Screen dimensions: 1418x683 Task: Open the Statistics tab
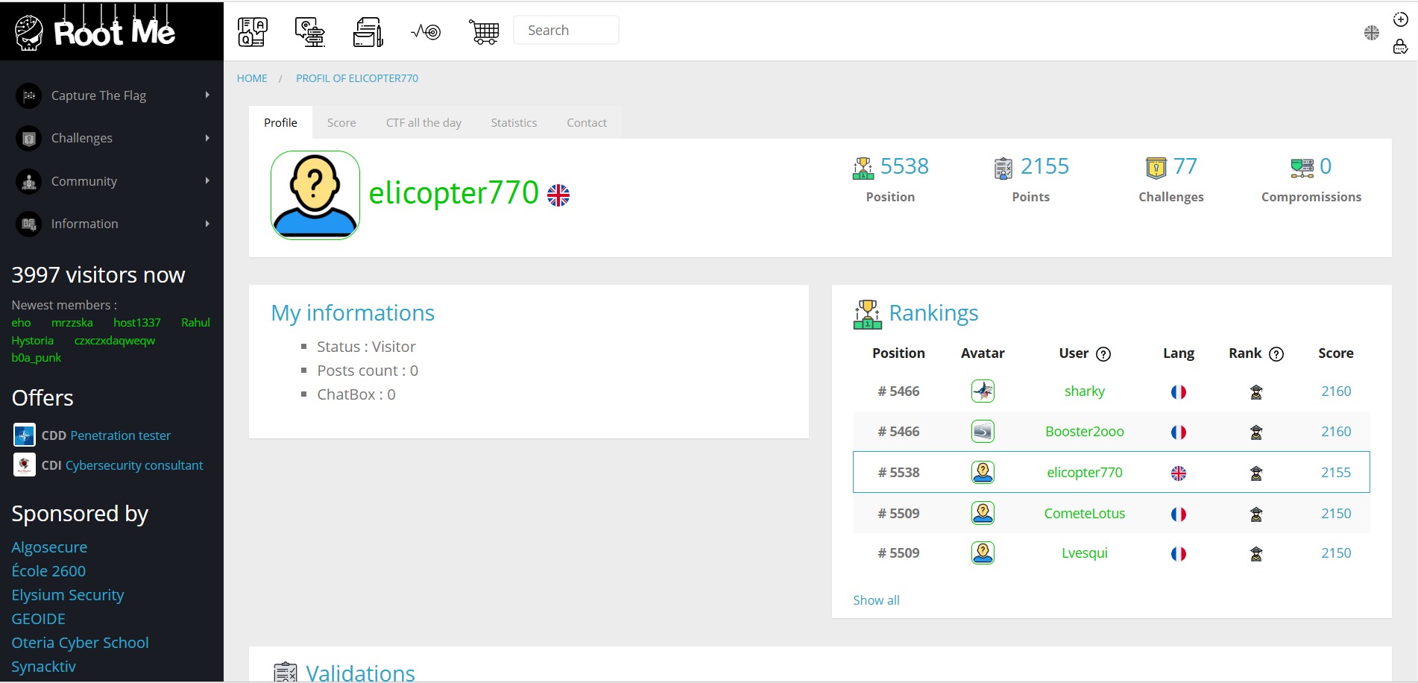pyautogui.click(x=513, y=122)
